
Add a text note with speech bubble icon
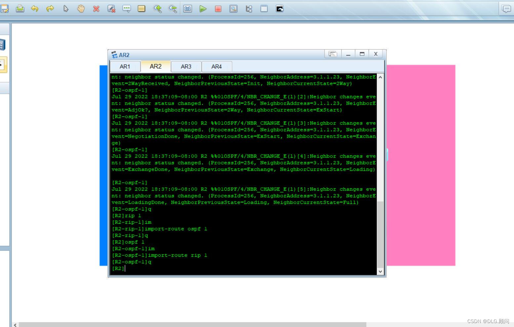[x=127, y=9]
